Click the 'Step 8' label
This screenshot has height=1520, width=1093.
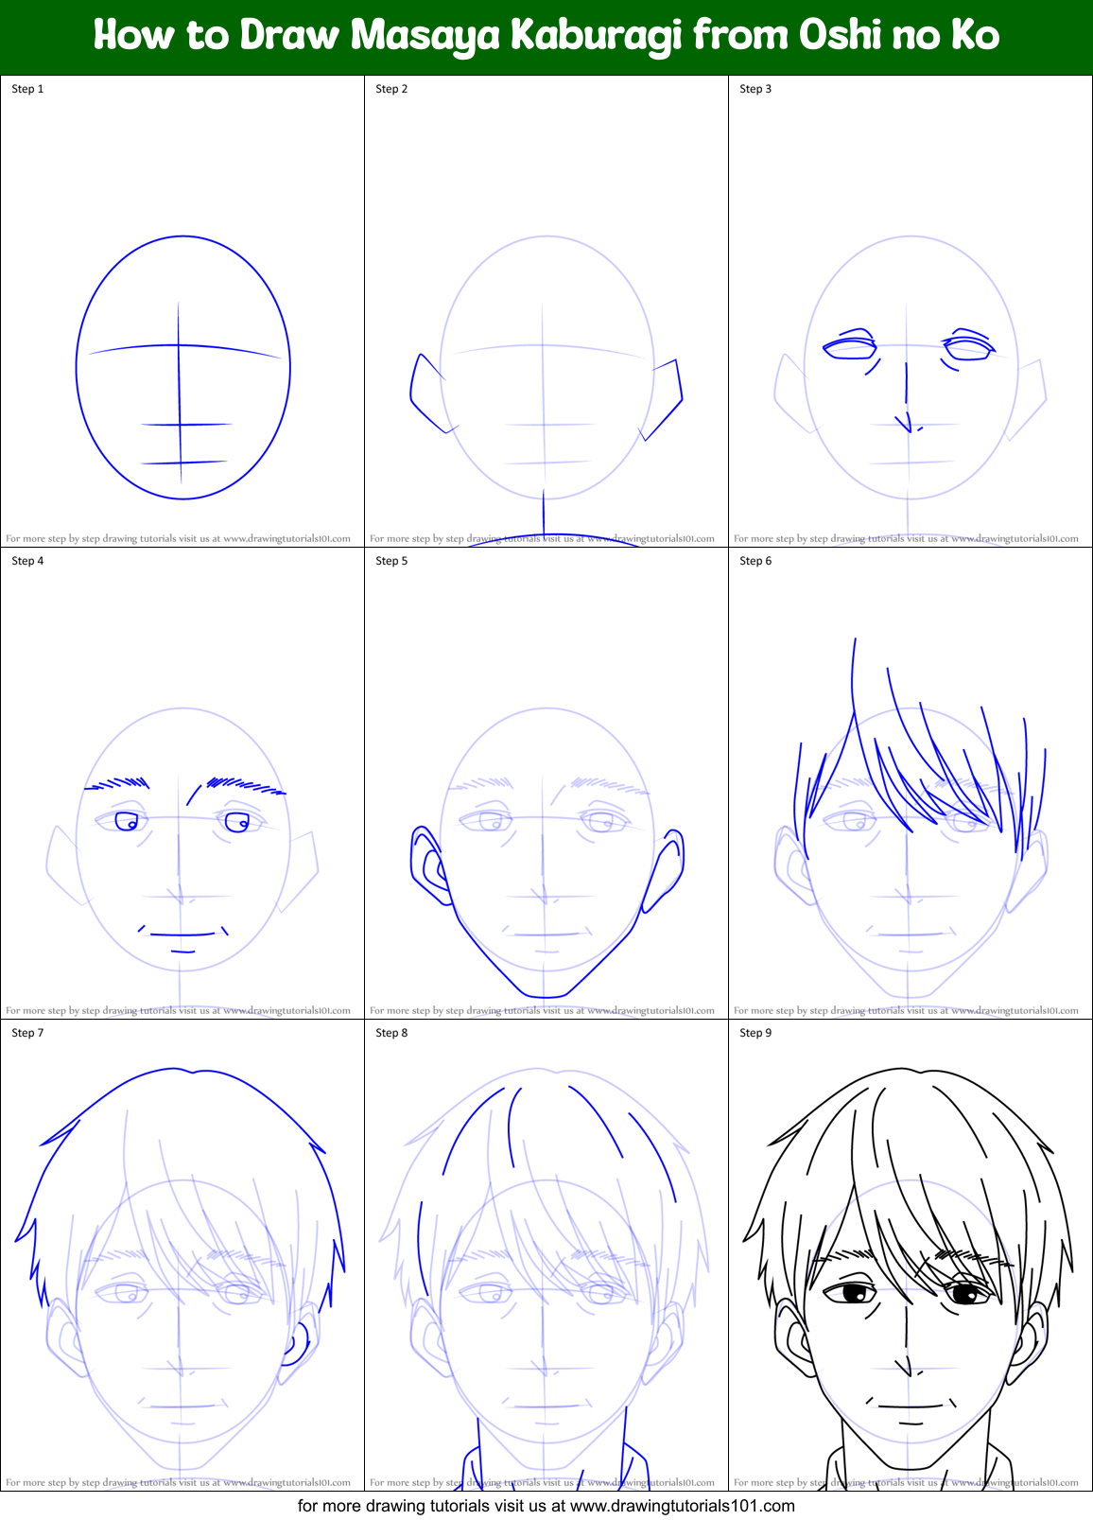[x=391, y=1033]
